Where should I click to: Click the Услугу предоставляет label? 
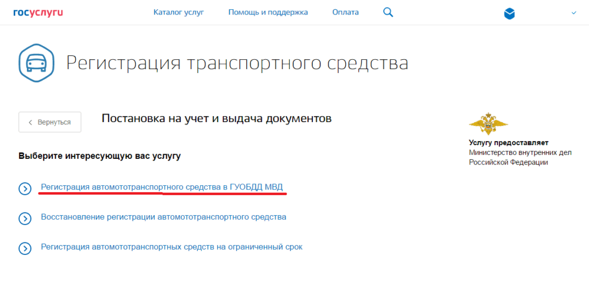(x=508, y=143)
